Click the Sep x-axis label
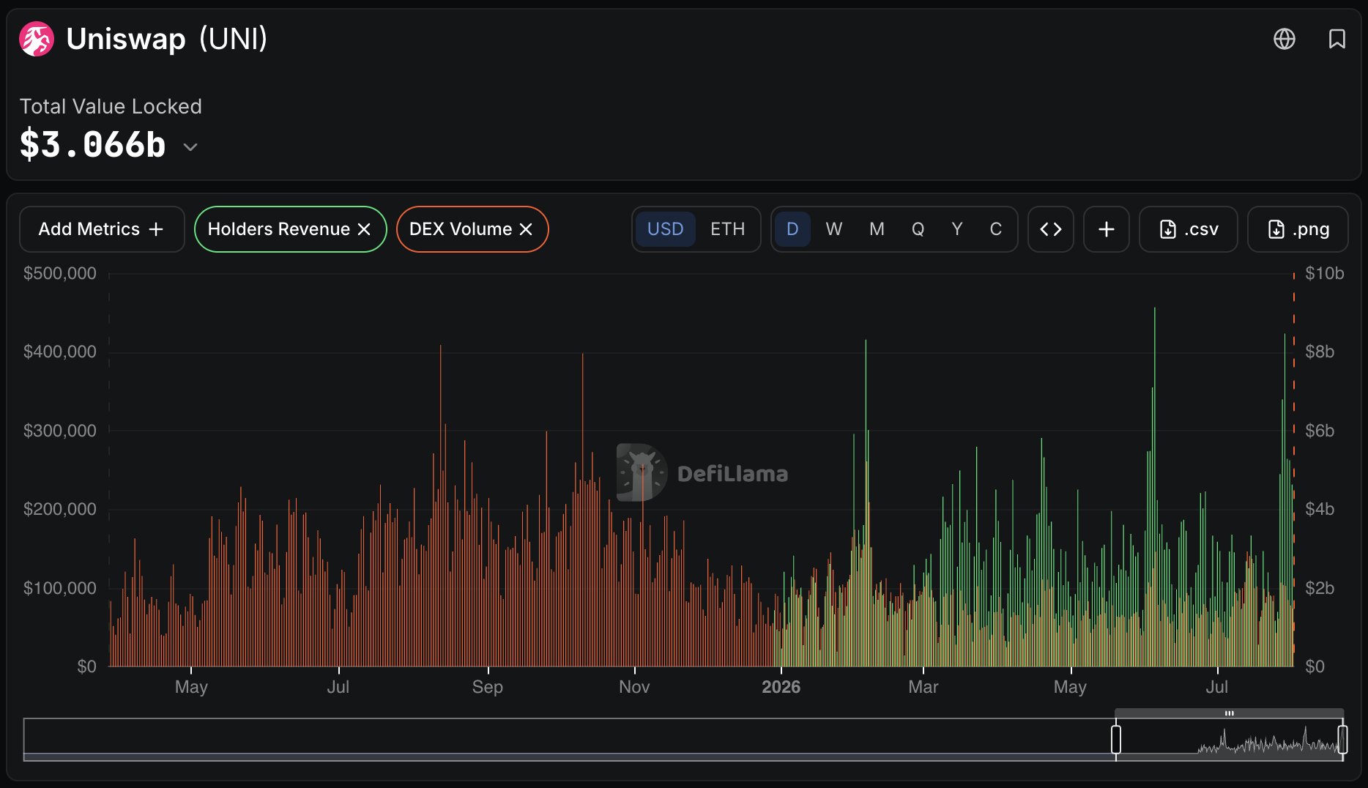 click(x=488, y=687)
